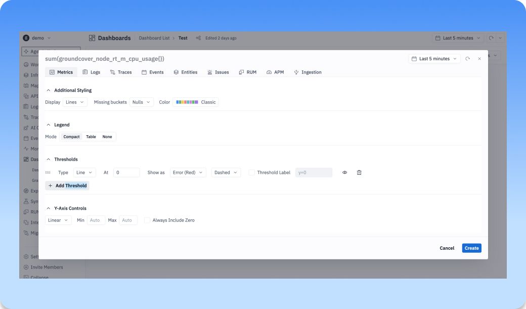Click the demo workspace avatar icon

[26, 38]
